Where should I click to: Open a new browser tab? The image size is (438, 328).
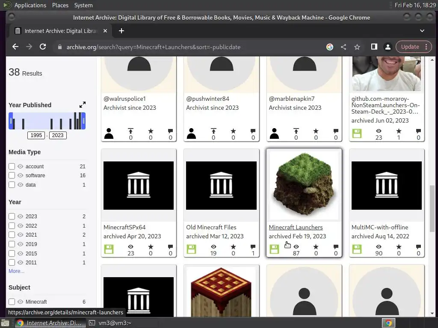point(121,31)
